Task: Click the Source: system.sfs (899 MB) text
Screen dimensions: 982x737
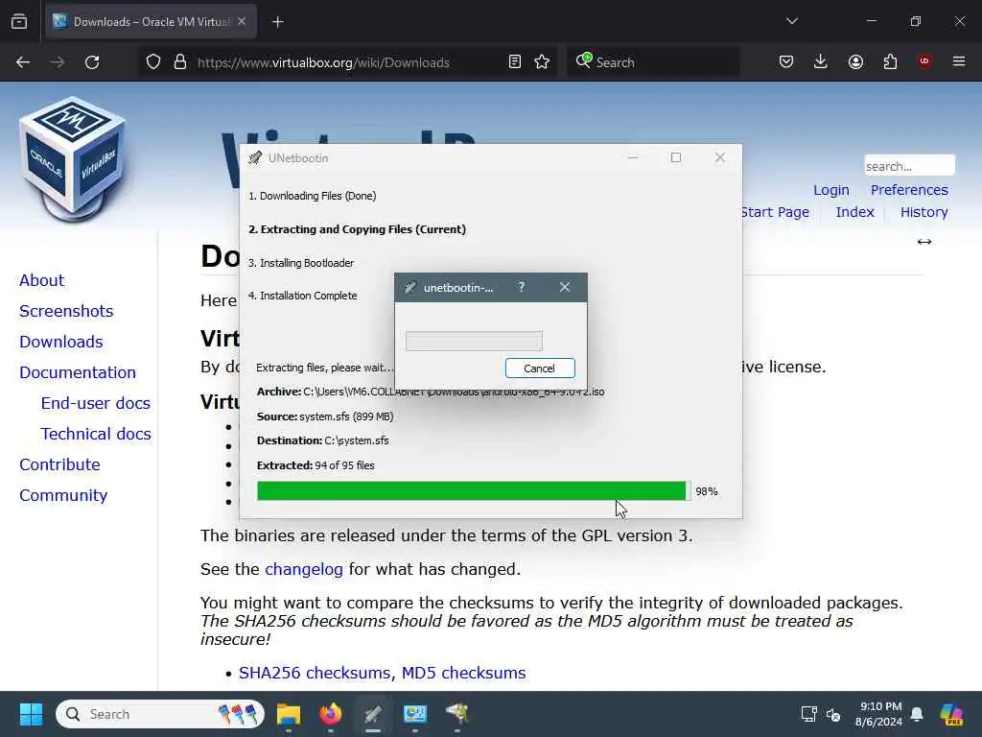Action: [325, 416]
